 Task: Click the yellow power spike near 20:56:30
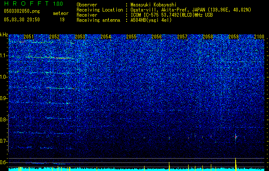coord(169,166)
